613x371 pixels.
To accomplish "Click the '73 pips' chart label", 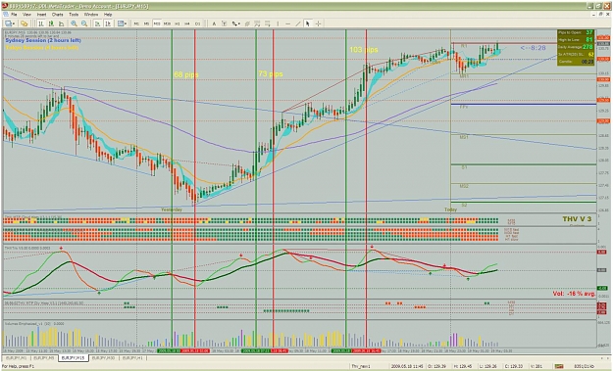I will pos(270,73).
